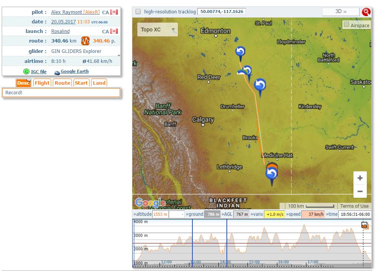376x271 pixels.
Task: Click the first blue marker line in altitude chart
Action: point(192,243)
